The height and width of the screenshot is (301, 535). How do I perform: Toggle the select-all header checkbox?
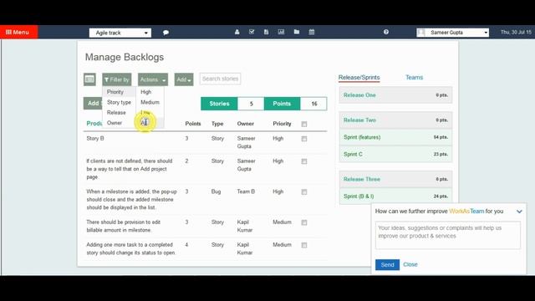(x=304, y=125)
